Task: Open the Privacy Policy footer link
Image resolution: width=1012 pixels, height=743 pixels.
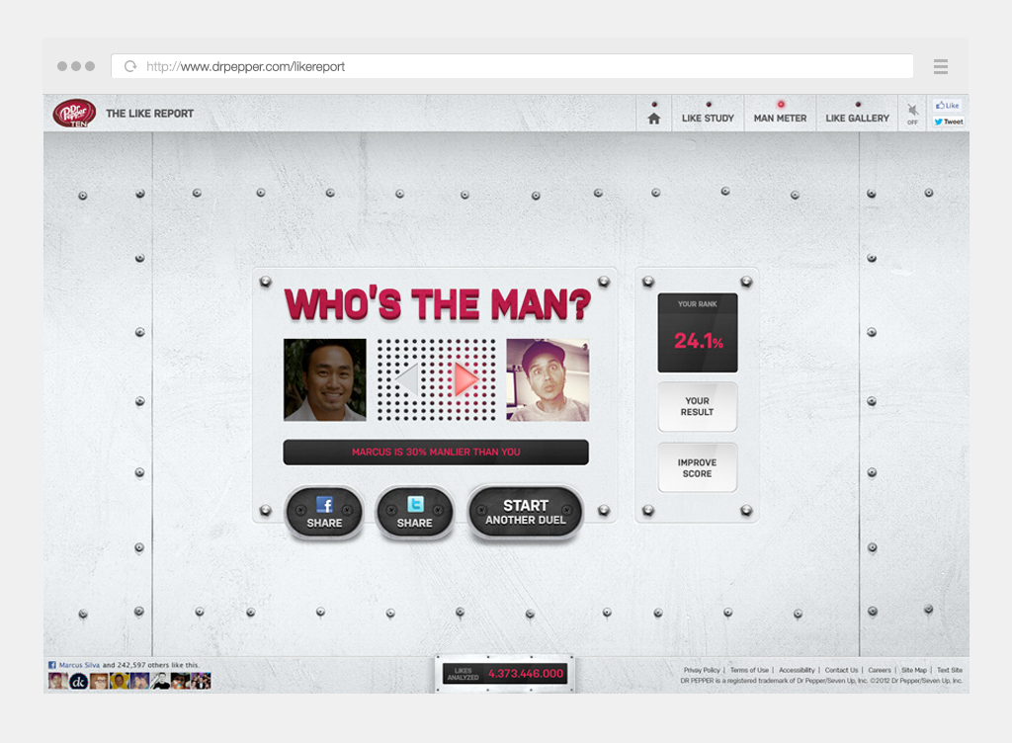Action: (702, 670)
